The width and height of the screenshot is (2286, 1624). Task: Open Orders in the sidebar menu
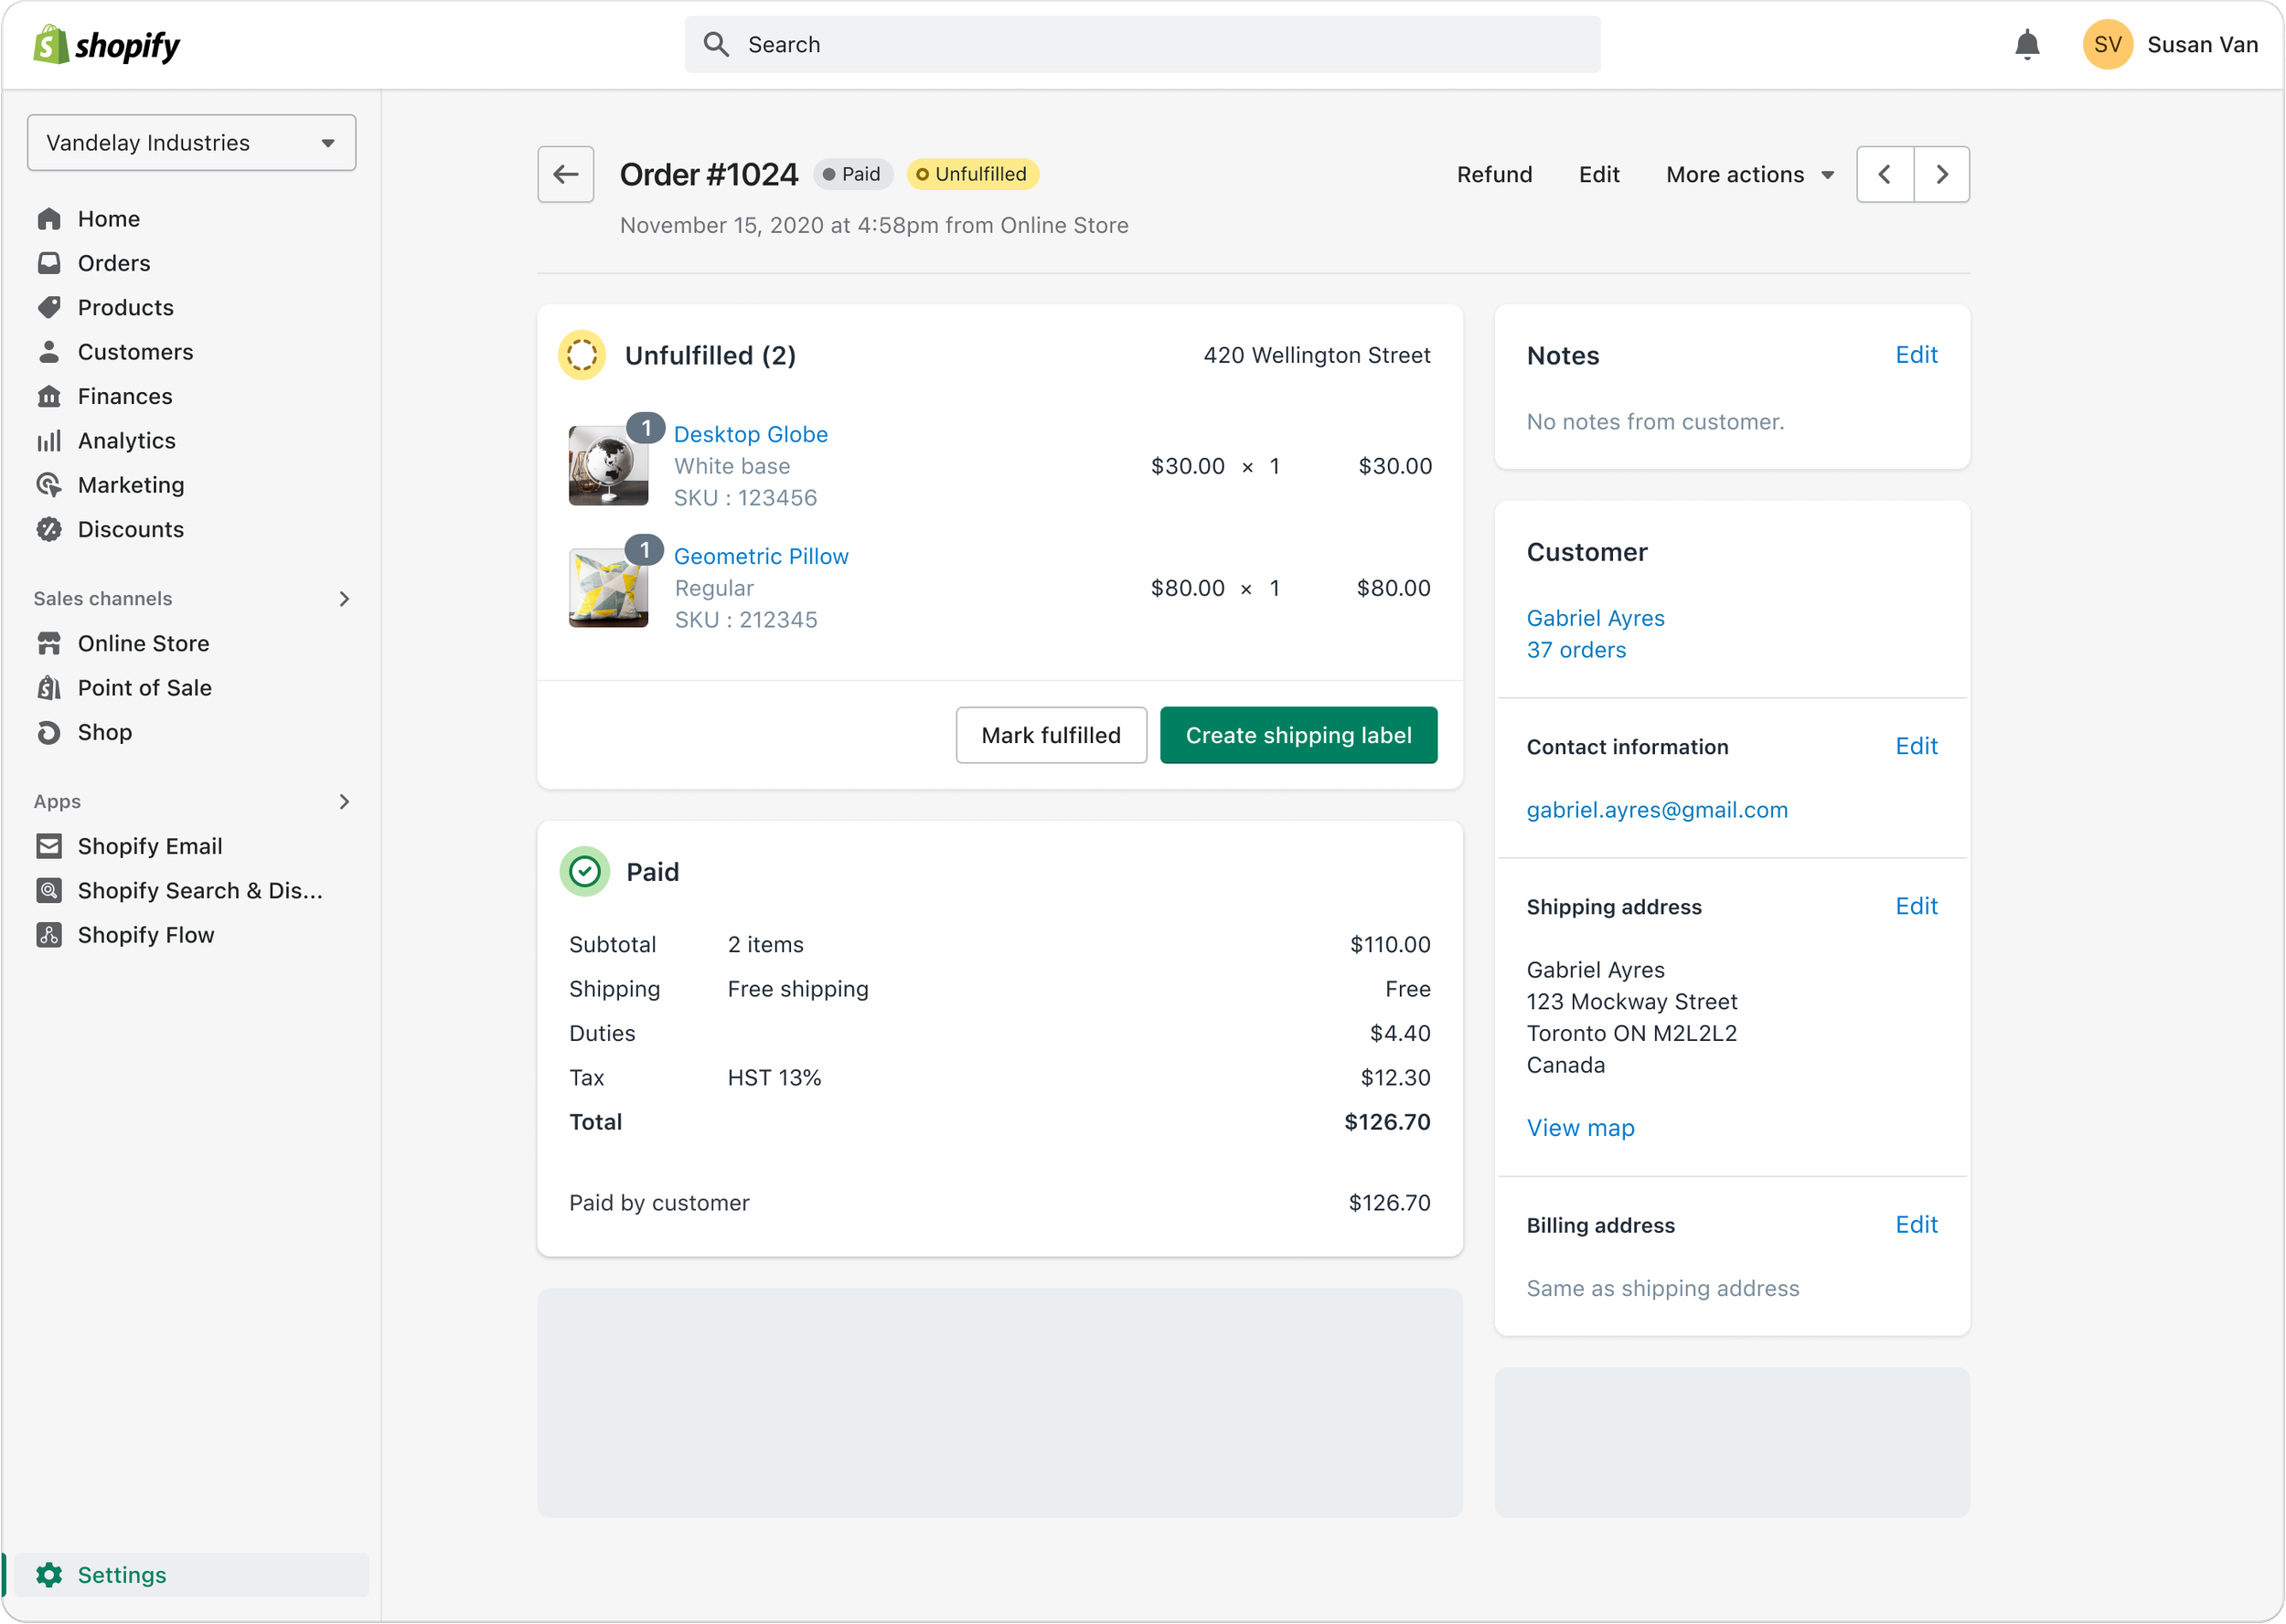pyautogui.click(x=114, y=263)
